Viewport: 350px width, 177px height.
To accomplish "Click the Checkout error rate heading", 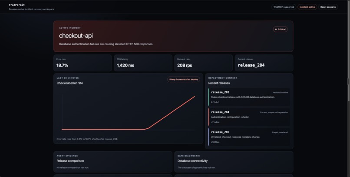I will [69, 83].
